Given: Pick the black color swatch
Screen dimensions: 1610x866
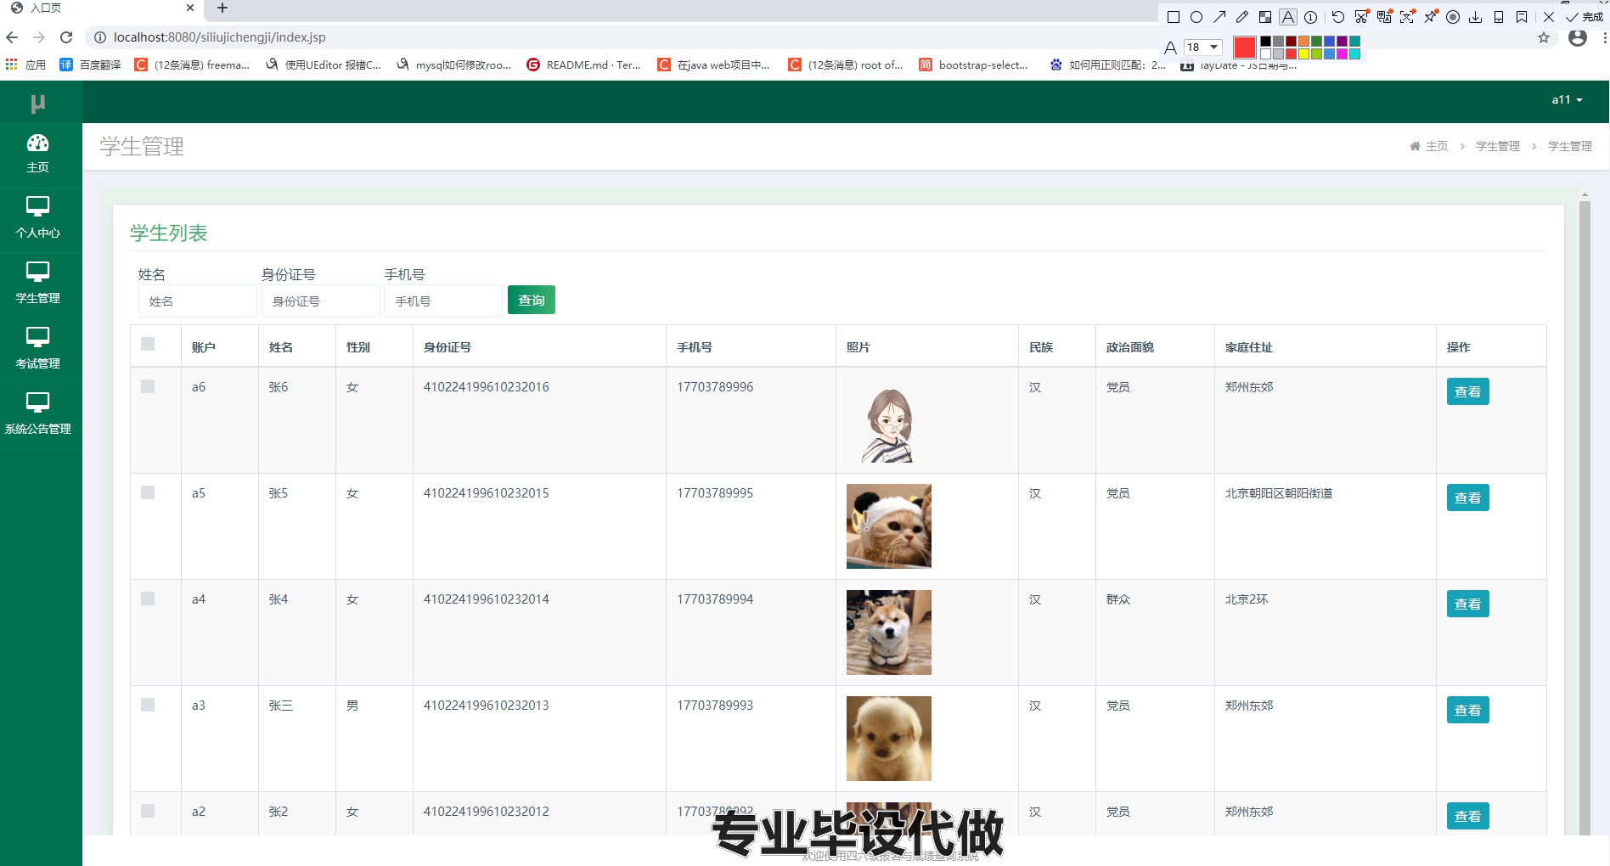Looking at the screenshot, I should [1265, 41].
